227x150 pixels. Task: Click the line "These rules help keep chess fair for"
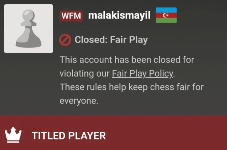coord(132,87)
